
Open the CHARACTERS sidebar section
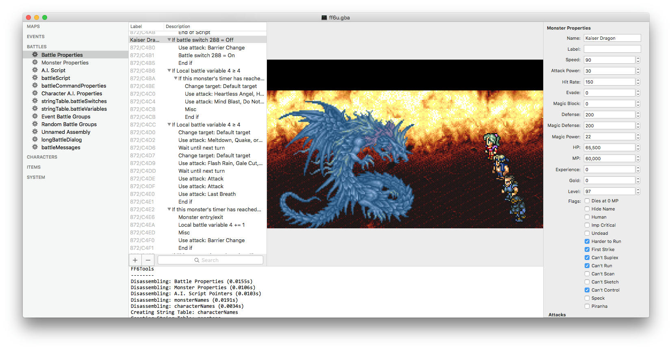click(42, 157)
